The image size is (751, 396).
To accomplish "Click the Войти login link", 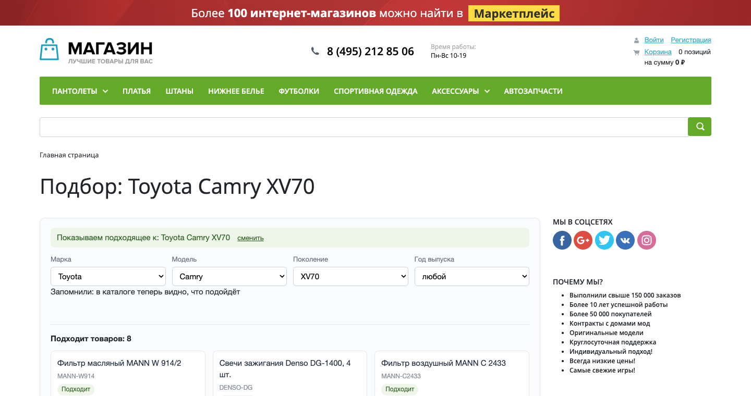I will [654, 40].
